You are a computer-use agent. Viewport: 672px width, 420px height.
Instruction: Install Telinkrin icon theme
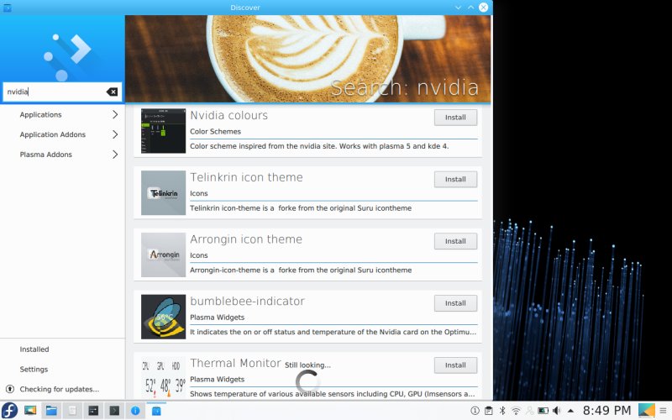(455, 179)
